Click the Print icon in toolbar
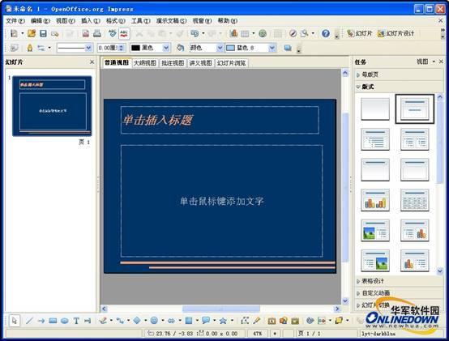The height and width of the screenshot is (341, 449). (97, 33)
